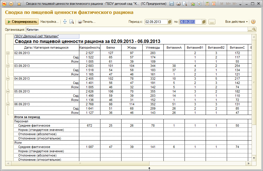
Task: Open the Все действия dropdown menu
Action: 236,22
